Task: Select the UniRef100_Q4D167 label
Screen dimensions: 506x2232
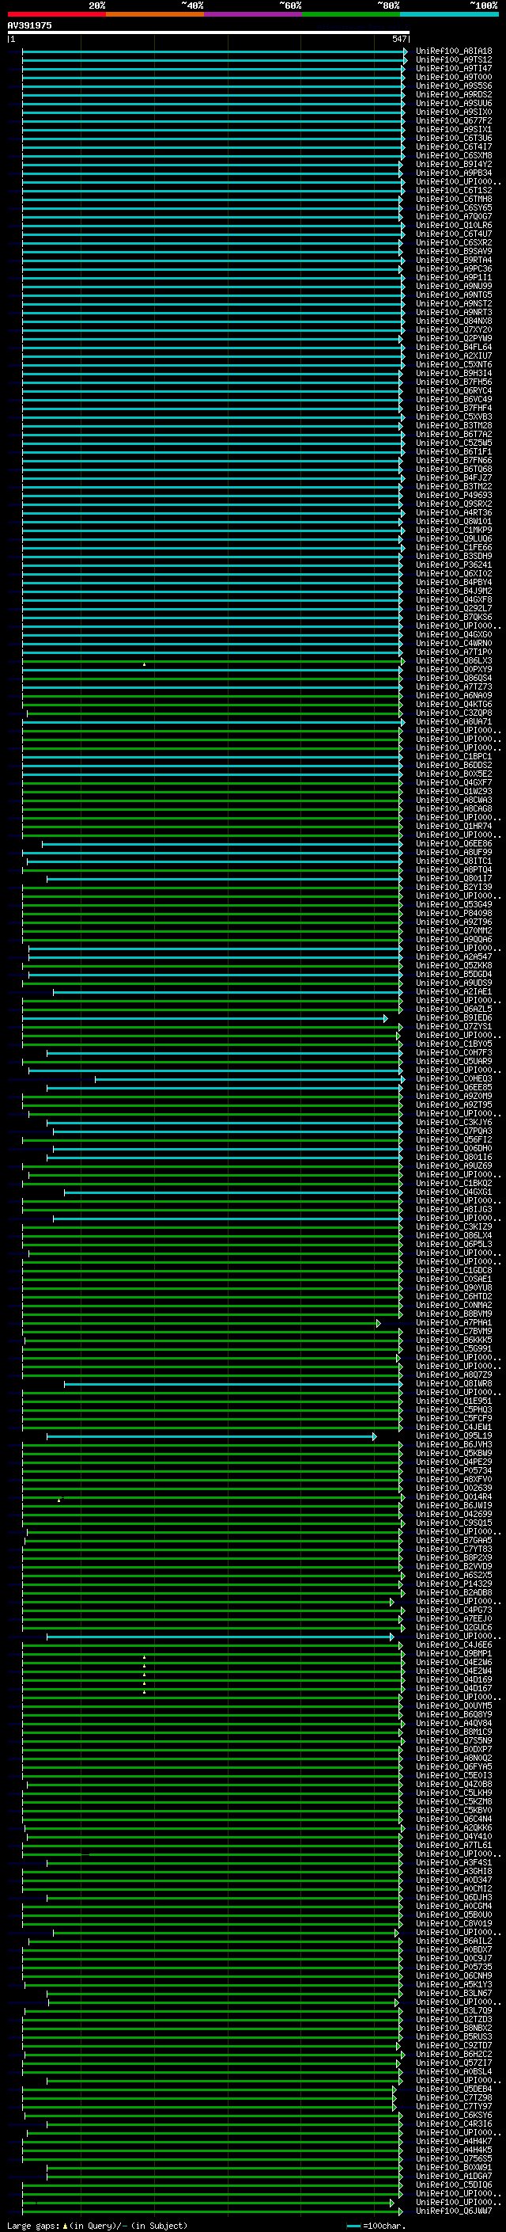Action: 454,1689
